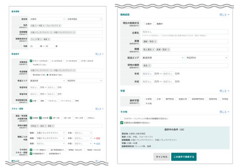Image resolution: width=234 pixels, height=167 pixels.
Task: Click minimum 月収 field in 職務経歴
Action: (x=148, y=82)
